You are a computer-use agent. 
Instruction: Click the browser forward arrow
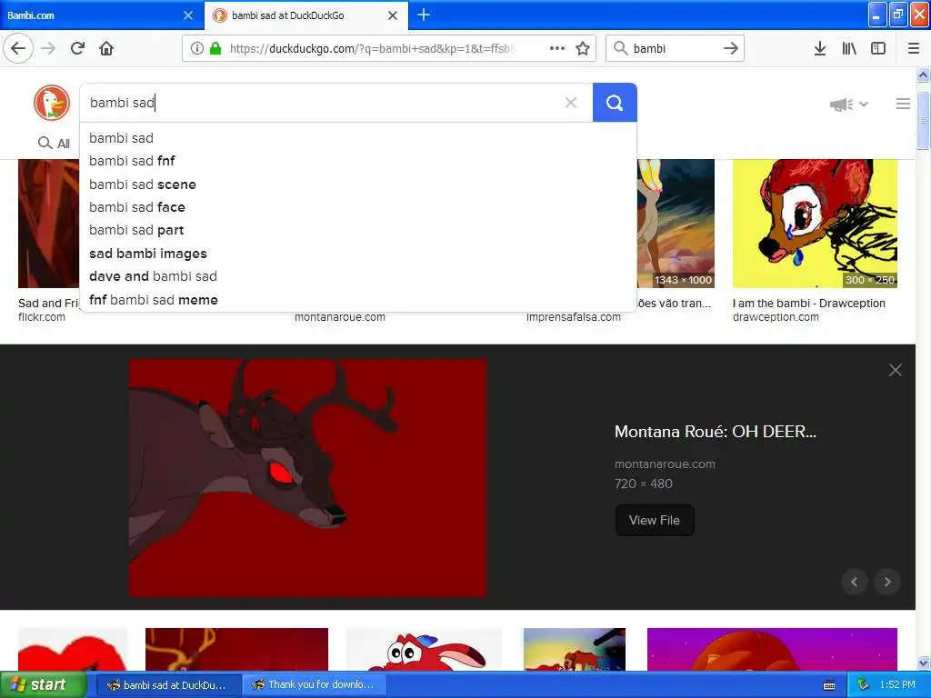pyautogui.click(x=48, y=48)
